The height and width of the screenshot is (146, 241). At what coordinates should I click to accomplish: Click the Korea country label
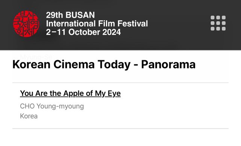(29, 116)
